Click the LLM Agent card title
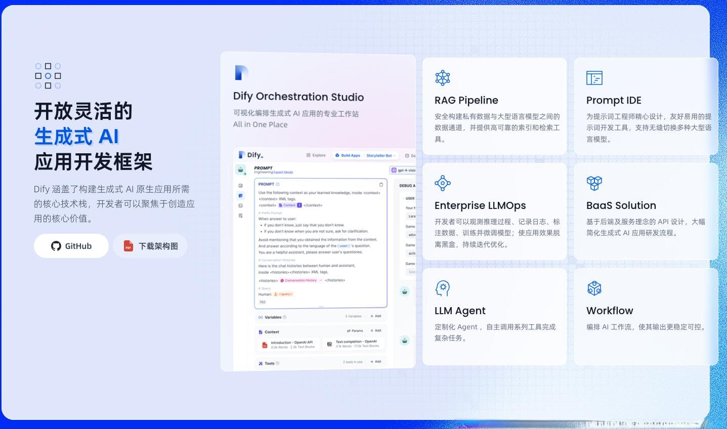This screenshot has height=429, width=727. pos(460,311)
